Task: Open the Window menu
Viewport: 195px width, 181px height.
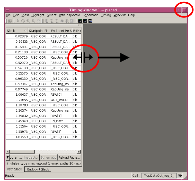Action: point(120,15)
